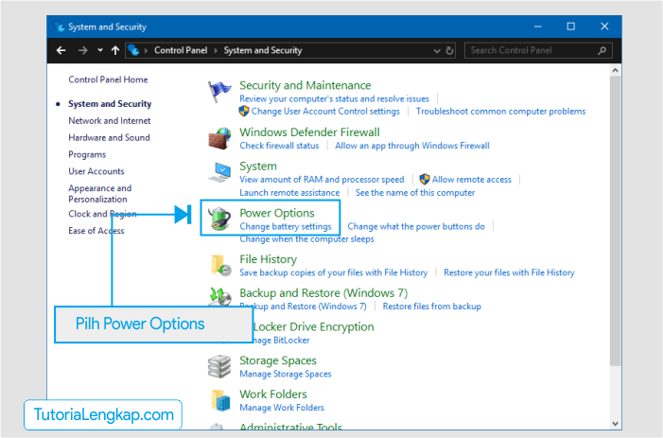The width and height of the screenshot is (663, 438).
Task: Click Launch remote assistance
Action: click(x=289, y=193)
